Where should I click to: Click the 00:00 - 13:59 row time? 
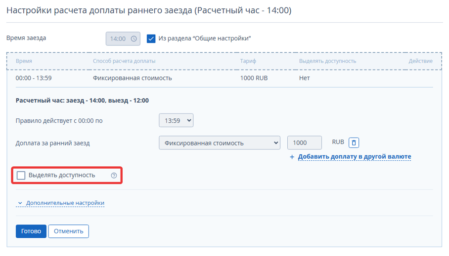coord(34,78)
